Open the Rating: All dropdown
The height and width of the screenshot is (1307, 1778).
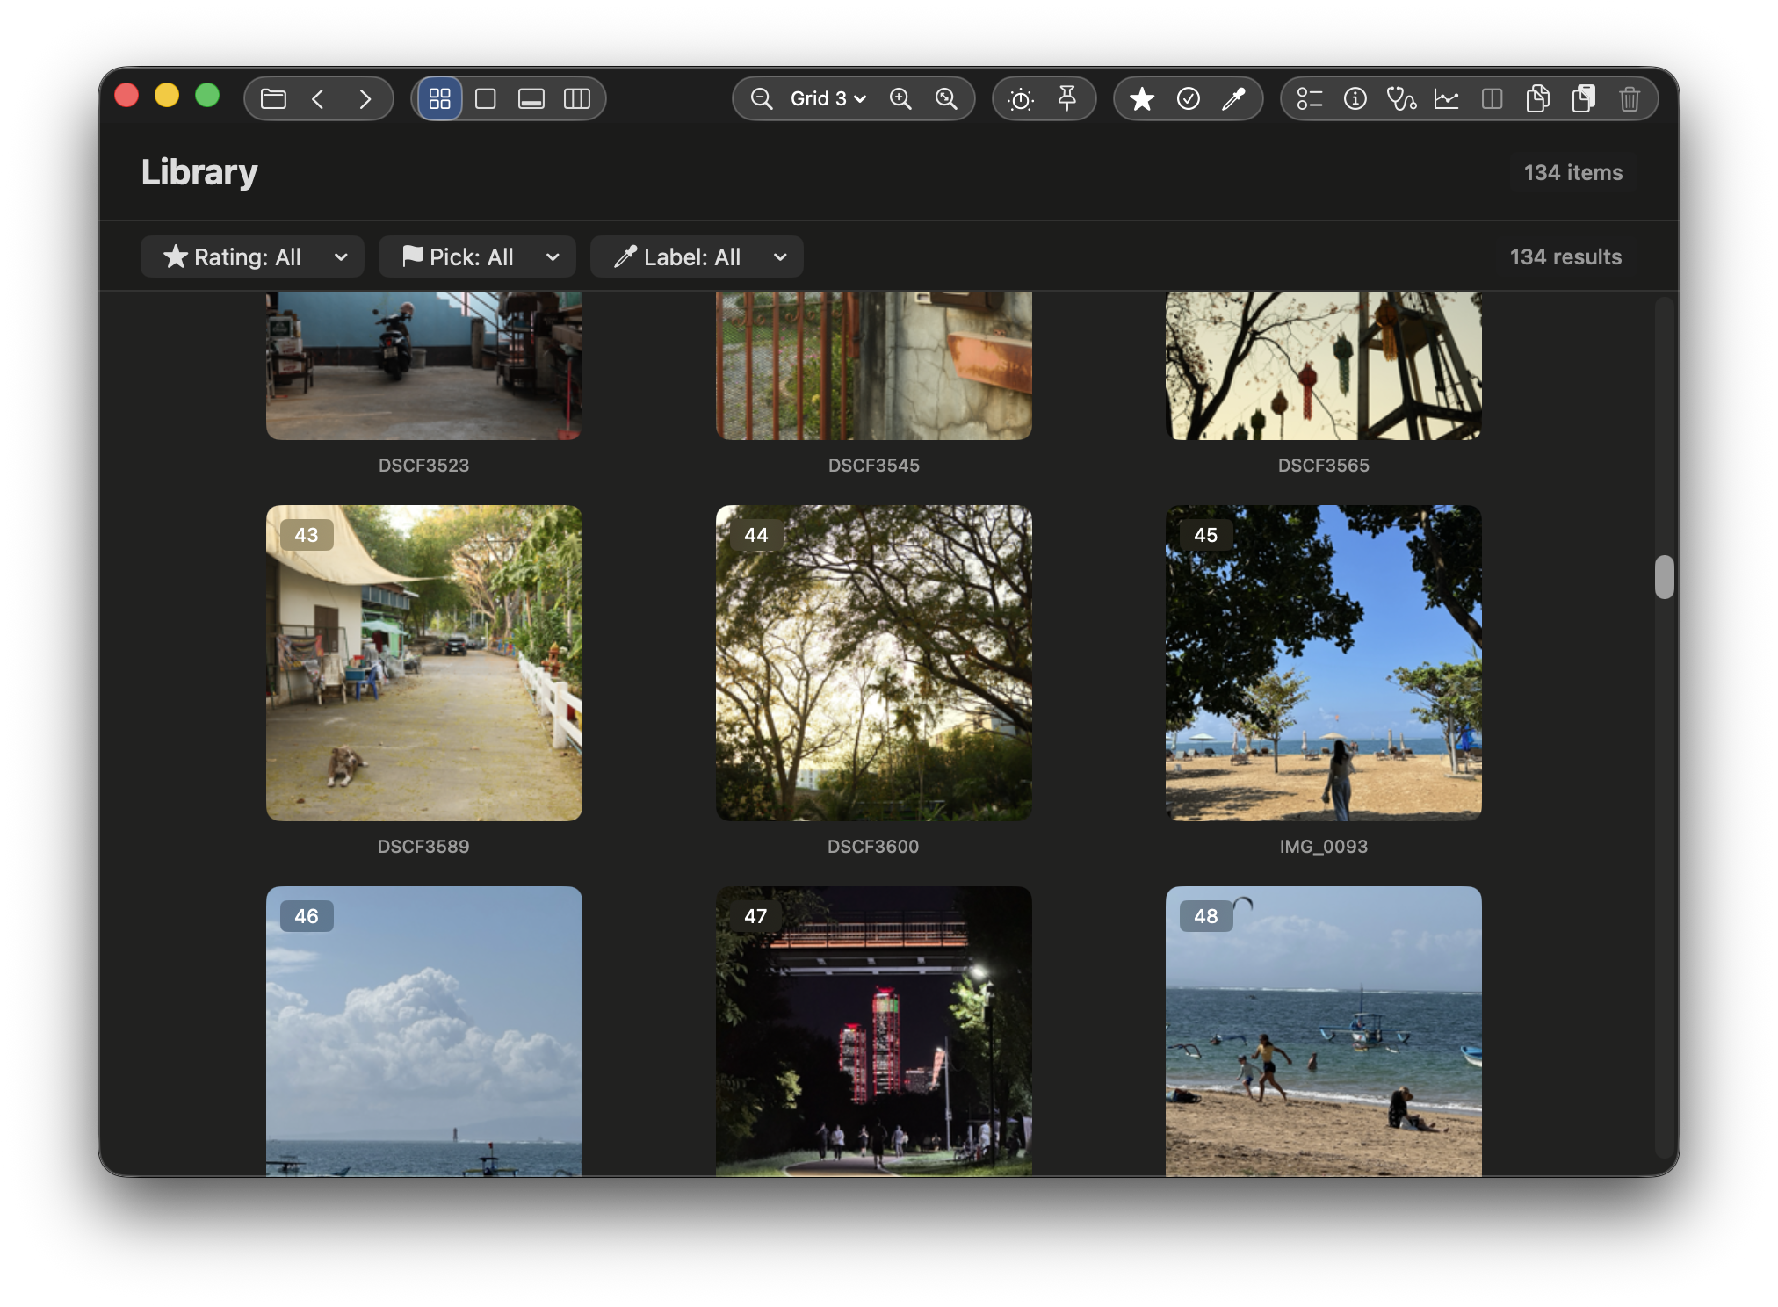point(252,256)
